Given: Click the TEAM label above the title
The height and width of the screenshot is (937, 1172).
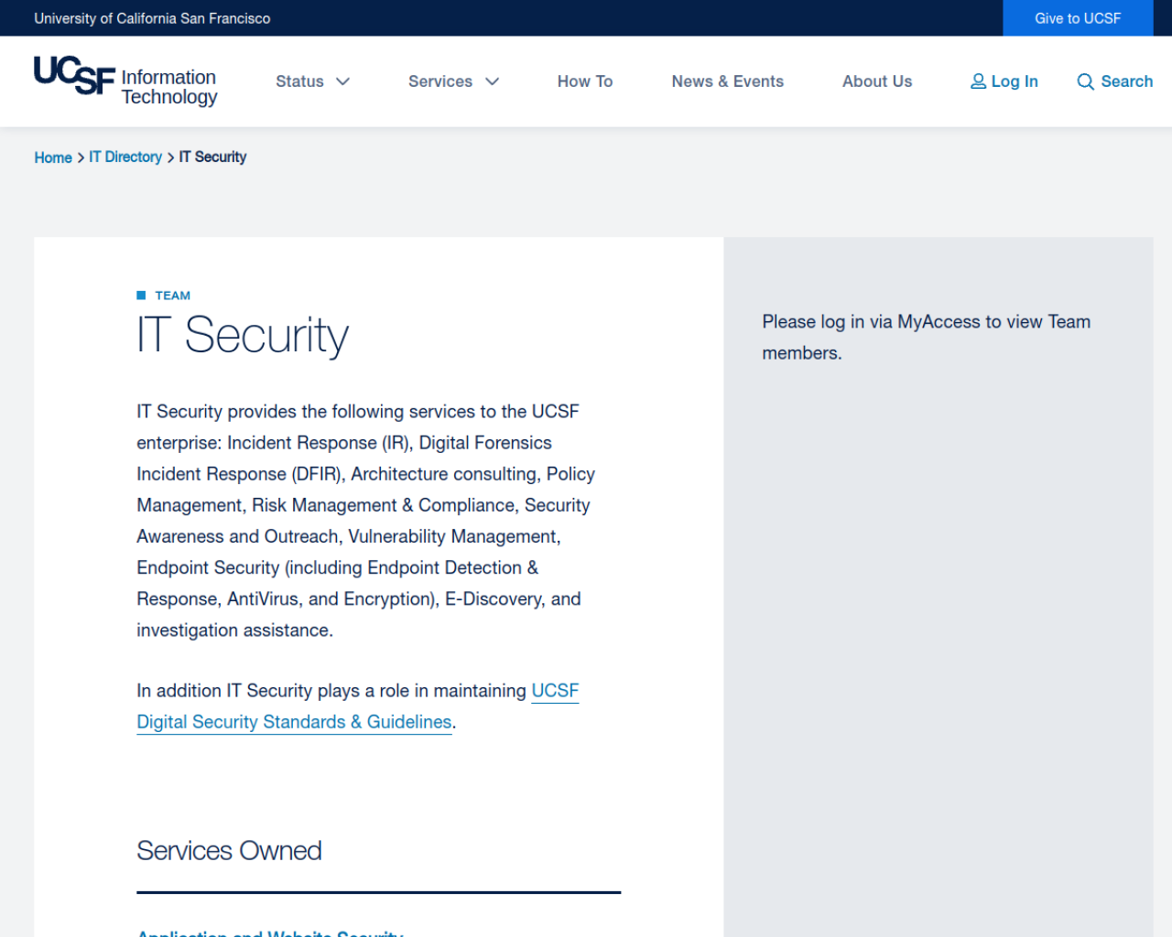Looking at the screenshot, I should pyautogui.click(x=173, y=296).
